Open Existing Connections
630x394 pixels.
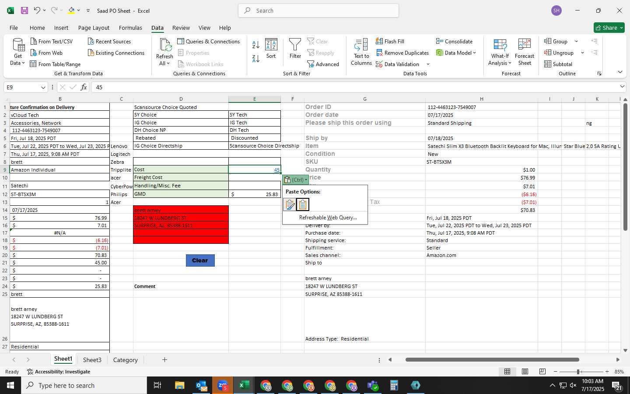point(116,53)
